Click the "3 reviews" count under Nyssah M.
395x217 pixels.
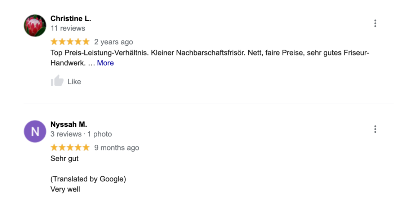tap(66, 134)
